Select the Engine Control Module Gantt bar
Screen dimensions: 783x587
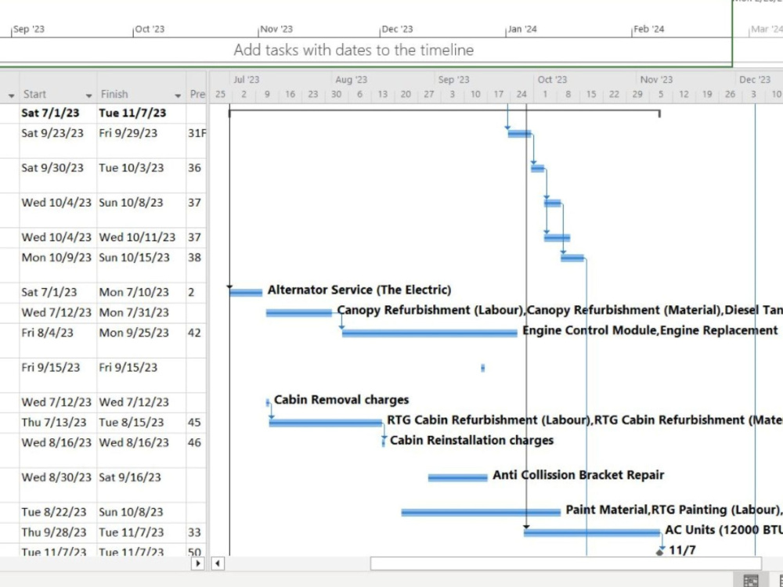(429, 333)
